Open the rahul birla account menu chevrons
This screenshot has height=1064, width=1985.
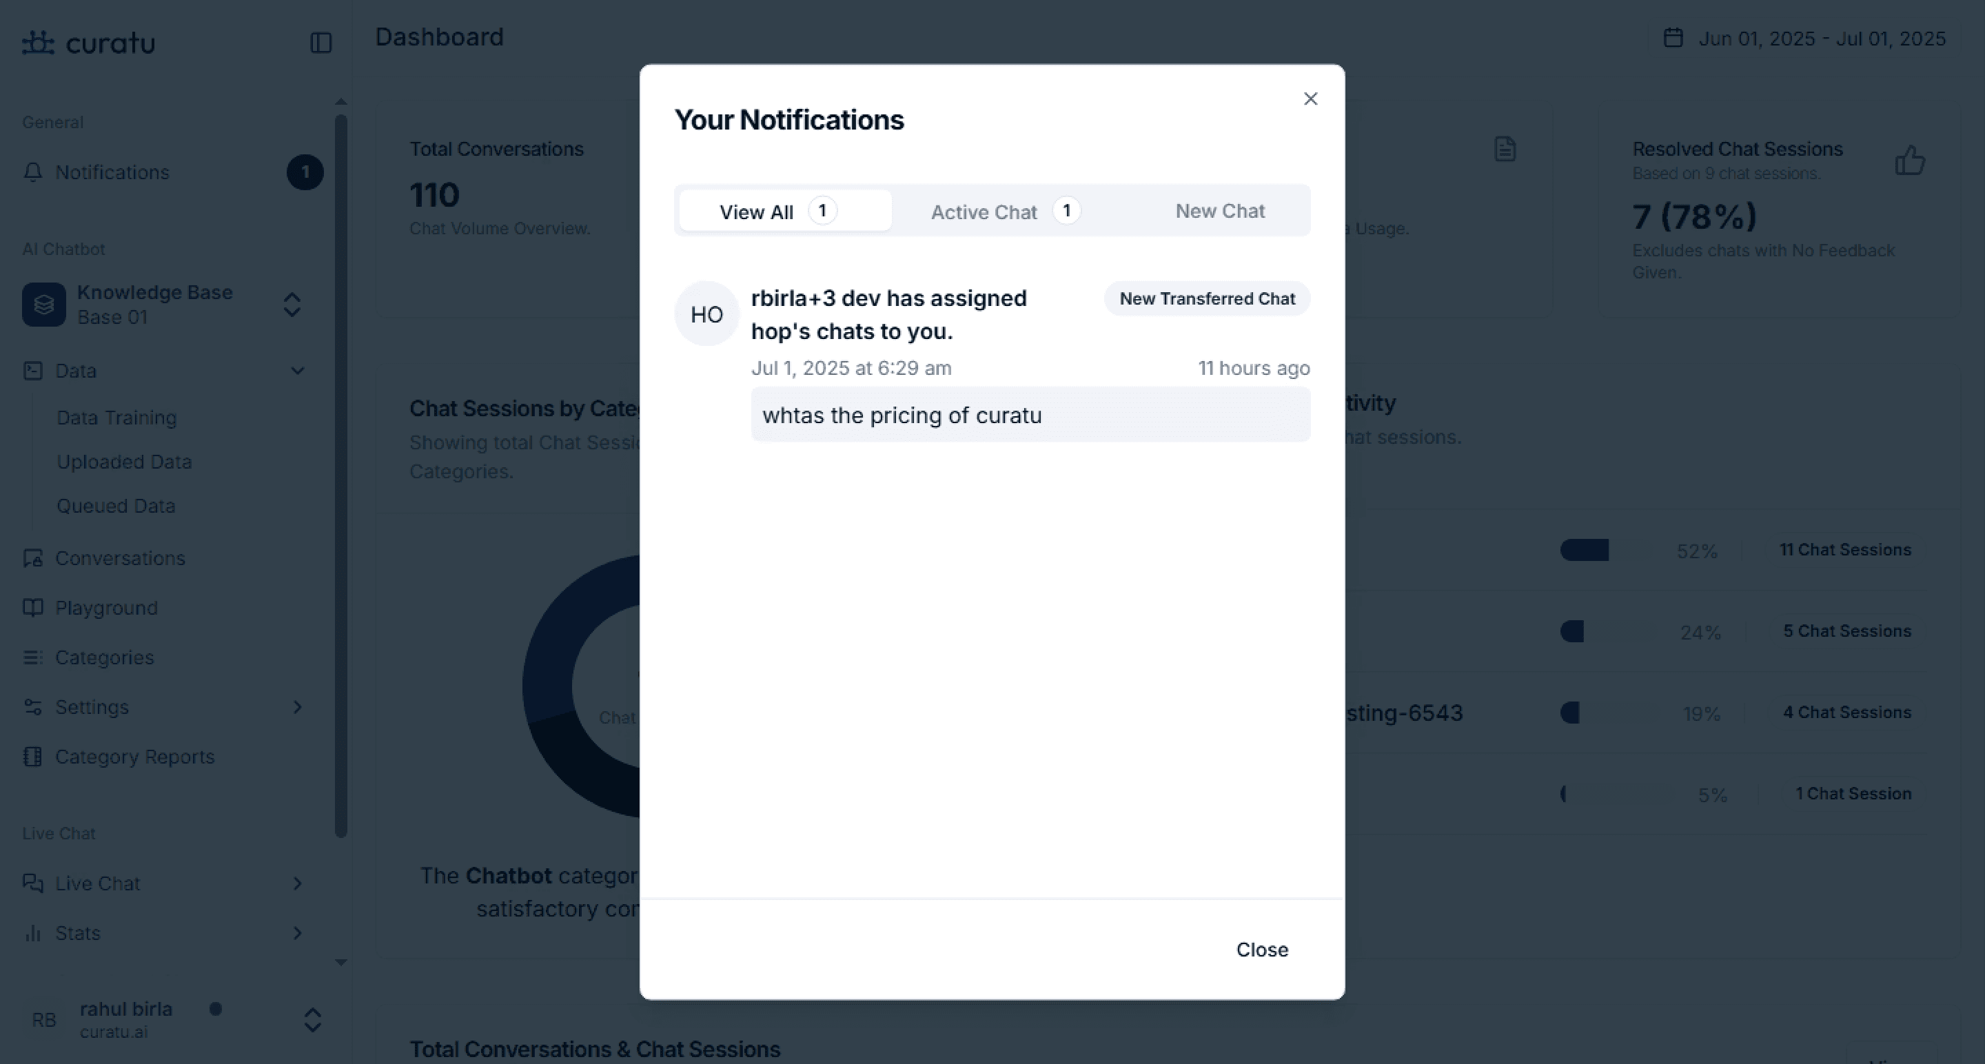[x=312, y=1020]
